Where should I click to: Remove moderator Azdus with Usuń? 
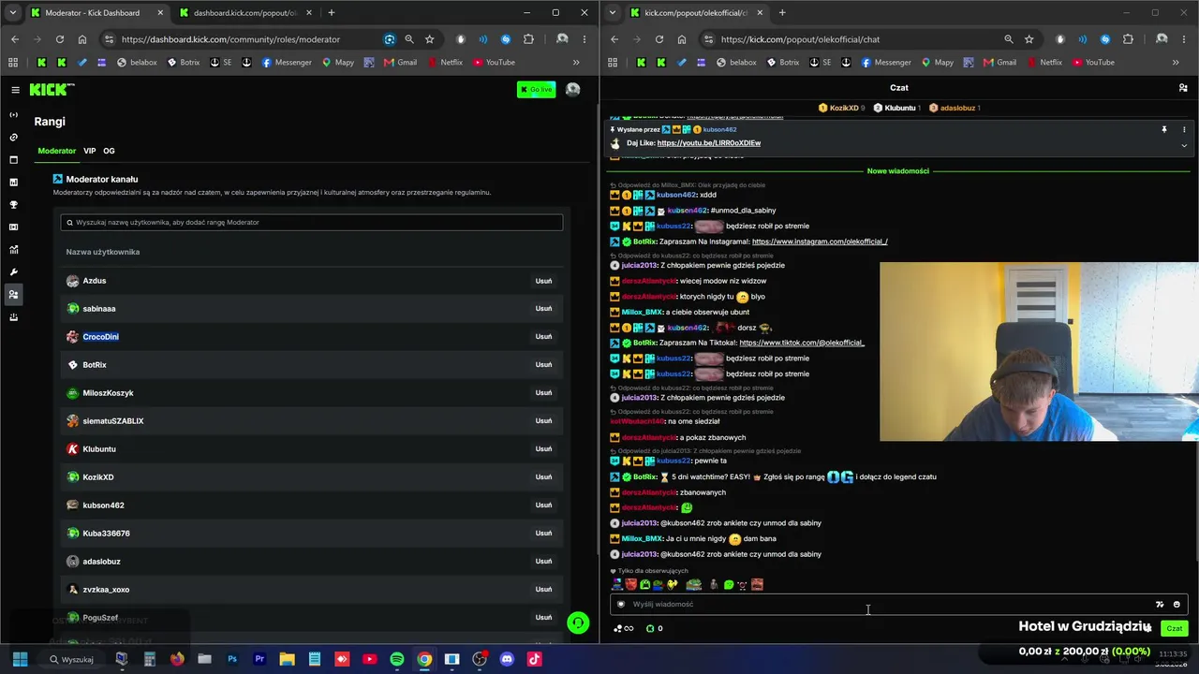click(x=543, y=281)
